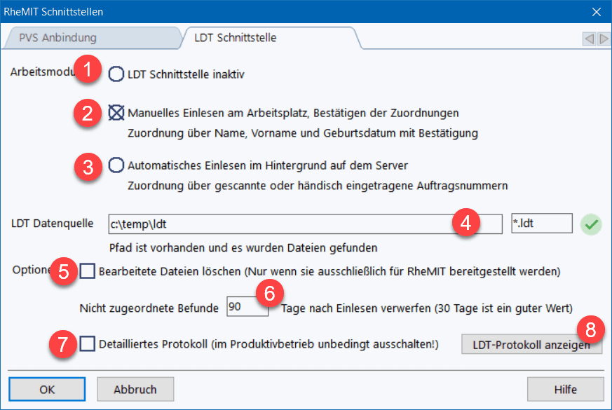Click the red number 4 marker
The image size is (612, 410).
point(465,223)
